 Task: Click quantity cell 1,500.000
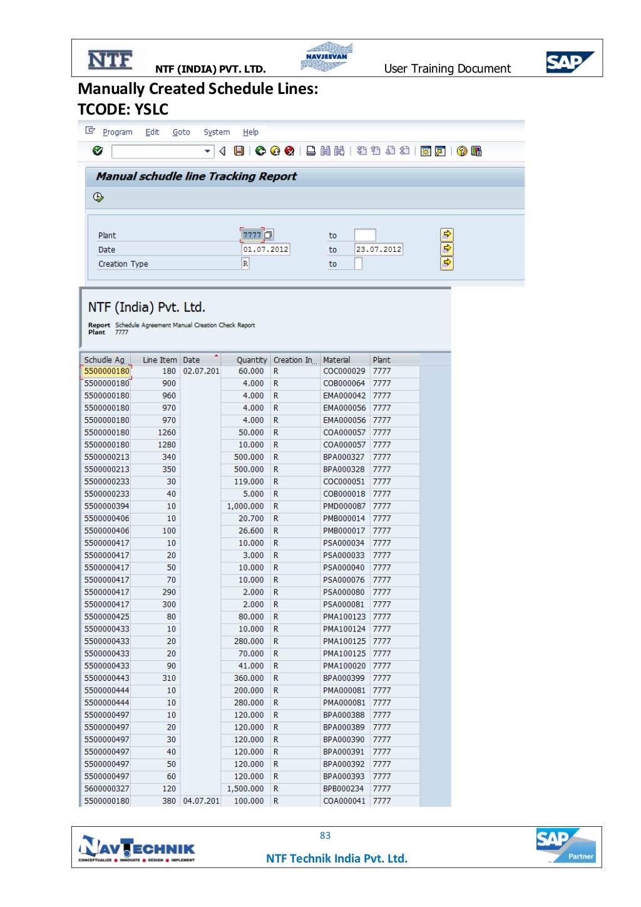(x=245, y=789)
